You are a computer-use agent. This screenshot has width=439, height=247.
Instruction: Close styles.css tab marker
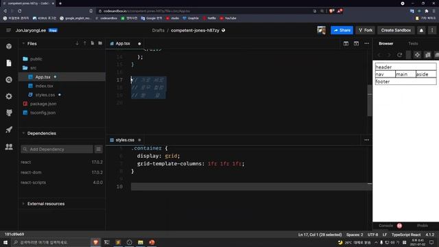pos(139,140)
